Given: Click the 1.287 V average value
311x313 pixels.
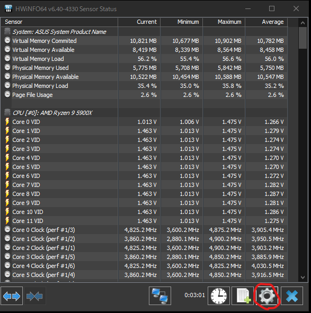Looking at the screenshot, I should (x=274, y=194).
